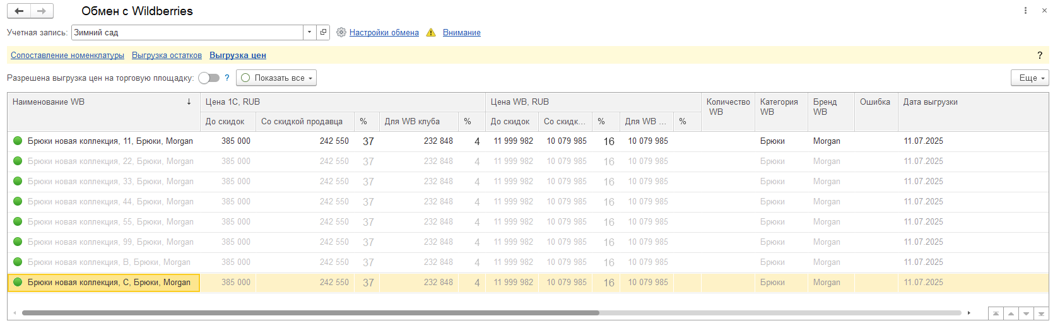The width and height of the screenshot is (1060, 328).
Task: Click the back navigation arrow
Action: (19, 11)
